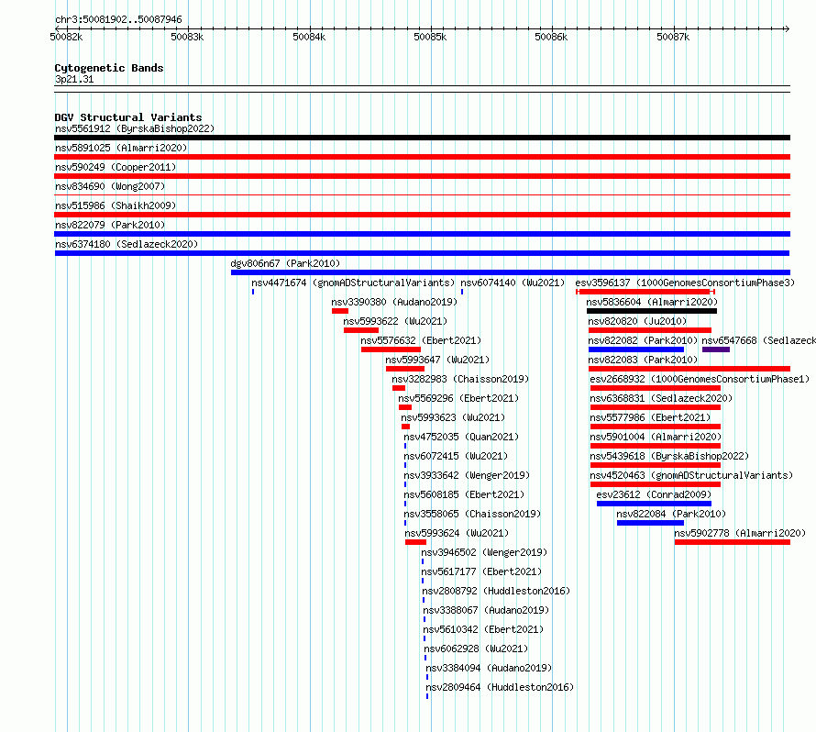This screenshot has height=732, width=816.
Task: Select nsv4520463 (gnomADStructuralVariants) label
Action: click(x=691, y=475)
